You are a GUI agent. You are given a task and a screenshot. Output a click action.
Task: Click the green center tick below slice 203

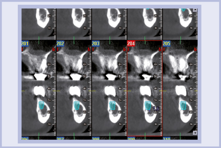[110, 134]
